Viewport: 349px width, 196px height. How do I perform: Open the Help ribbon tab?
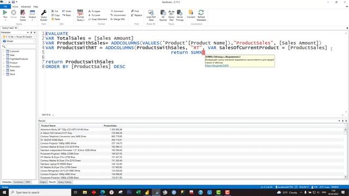coord(35,7)
